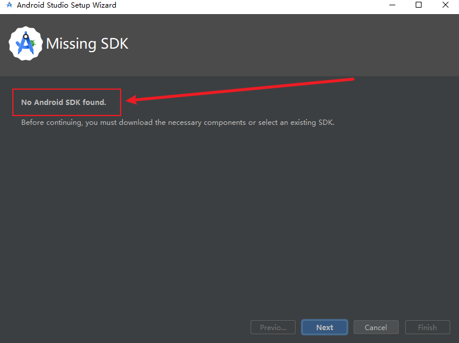This screenshot has width=459, height=343.
Task: Click the empty title bar space
Action: [x=246, y=5]
